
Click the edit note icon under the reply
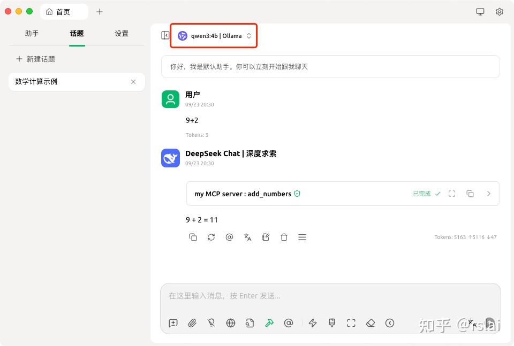tap(266, 237)
